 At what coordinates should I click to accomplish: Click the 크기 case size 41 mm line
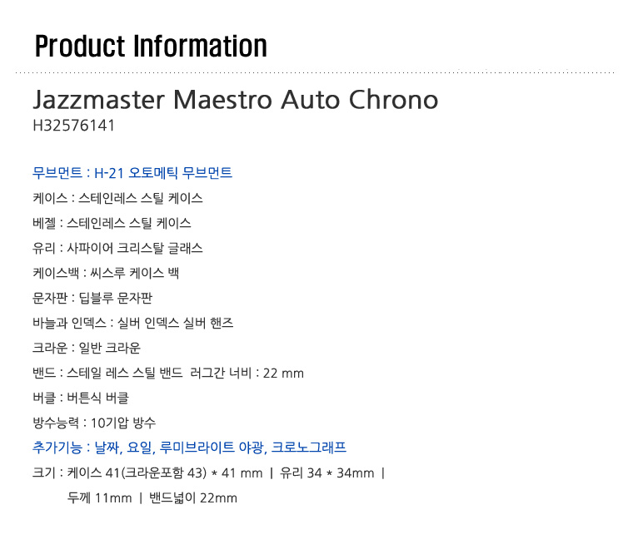(x=147, y=472)
